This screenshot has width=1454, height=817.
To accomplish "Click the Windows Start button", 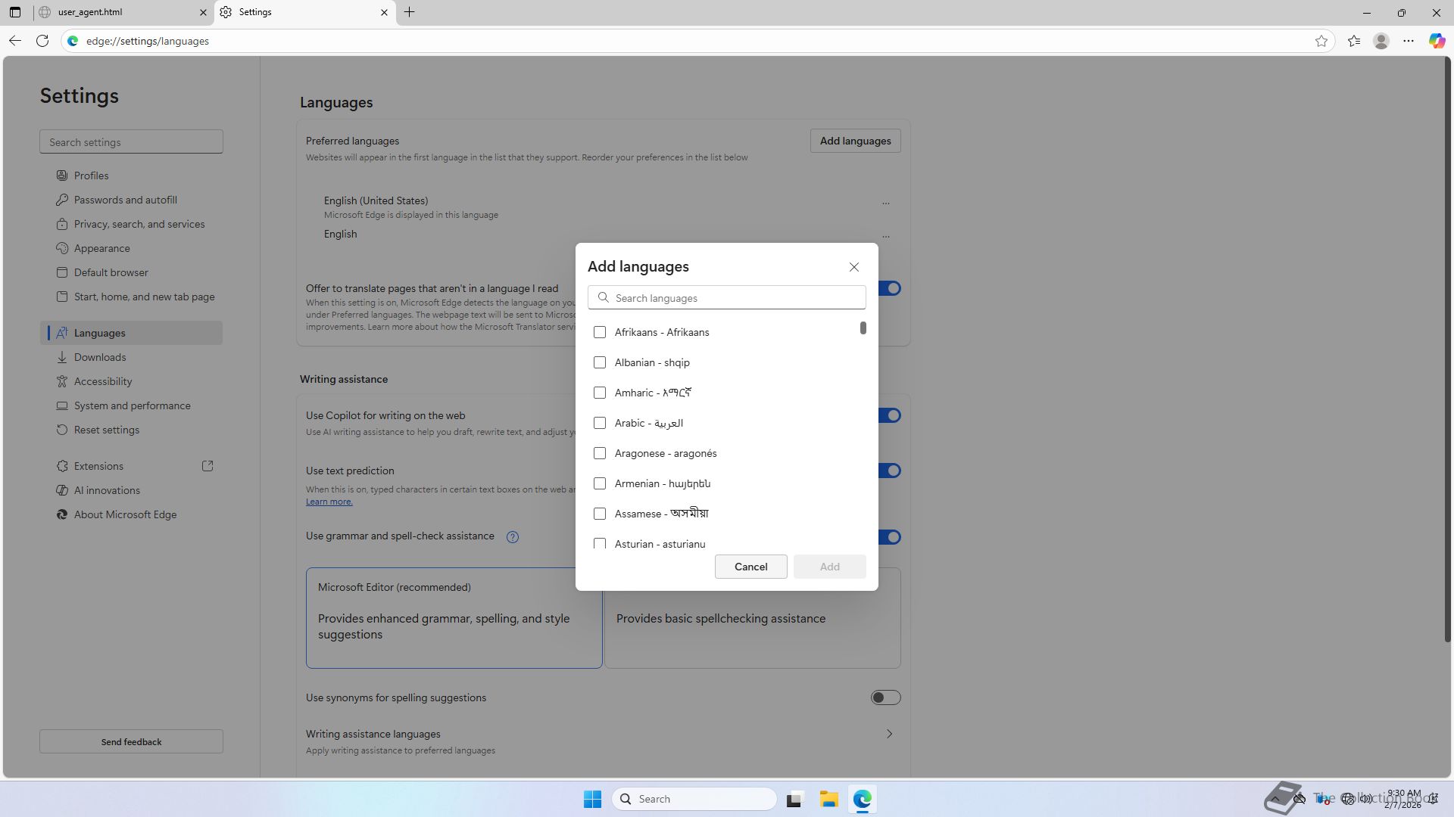I will coord(592,799).
